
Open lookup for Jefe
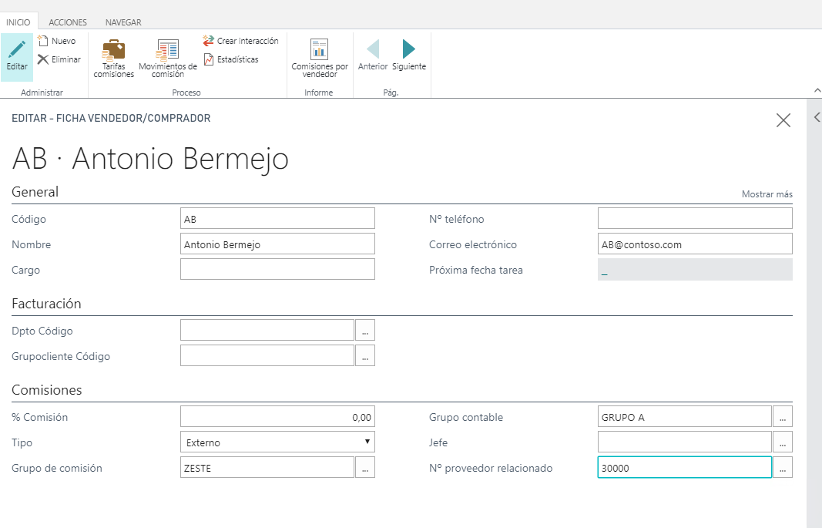[x=782, y=442]
